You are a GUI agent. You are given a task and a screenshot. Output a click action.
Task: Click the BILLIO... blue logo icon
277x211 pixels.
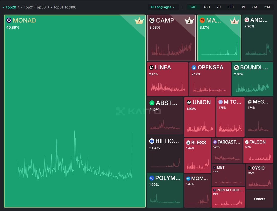tap(152, 141)
